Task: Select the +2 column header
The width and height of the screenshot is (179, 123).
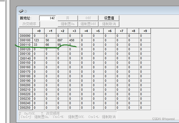Action: [62, 31]
